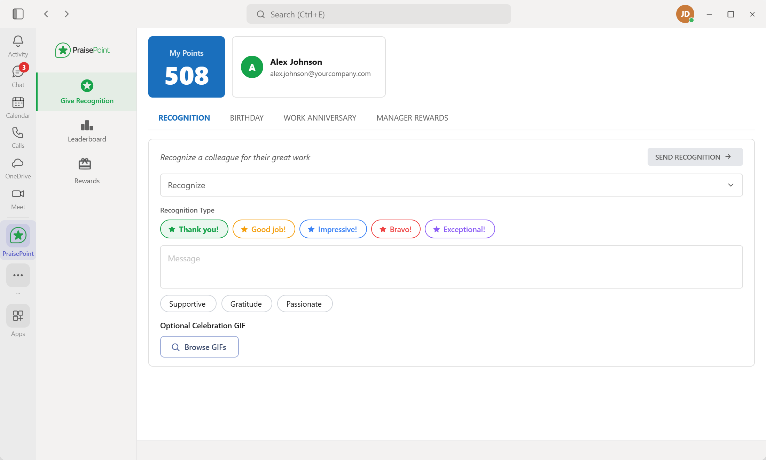
Task: Toggle the Supportive message tag
Action: [188, 304]
